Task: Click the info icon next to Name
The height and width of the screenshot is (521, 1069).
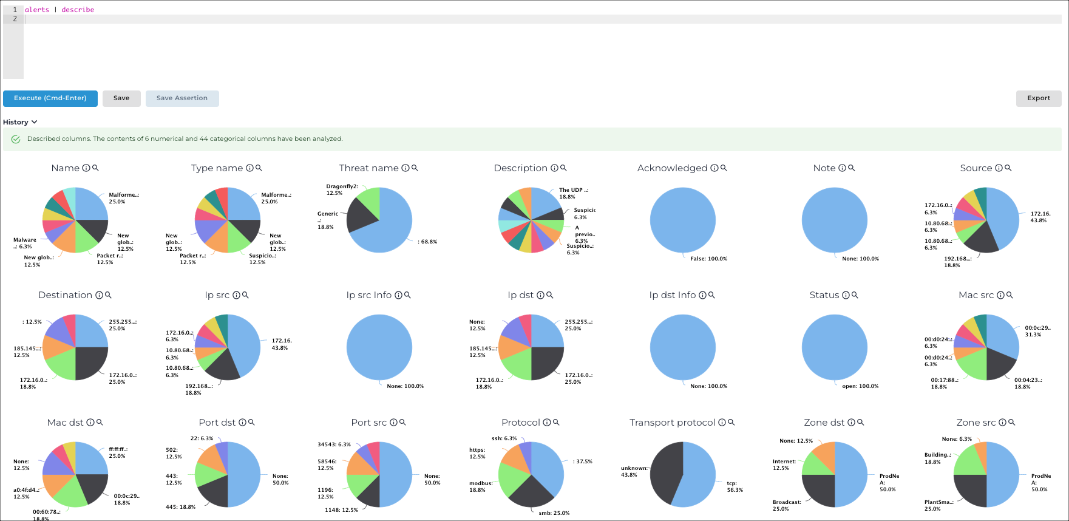Action: pos(86,168)
